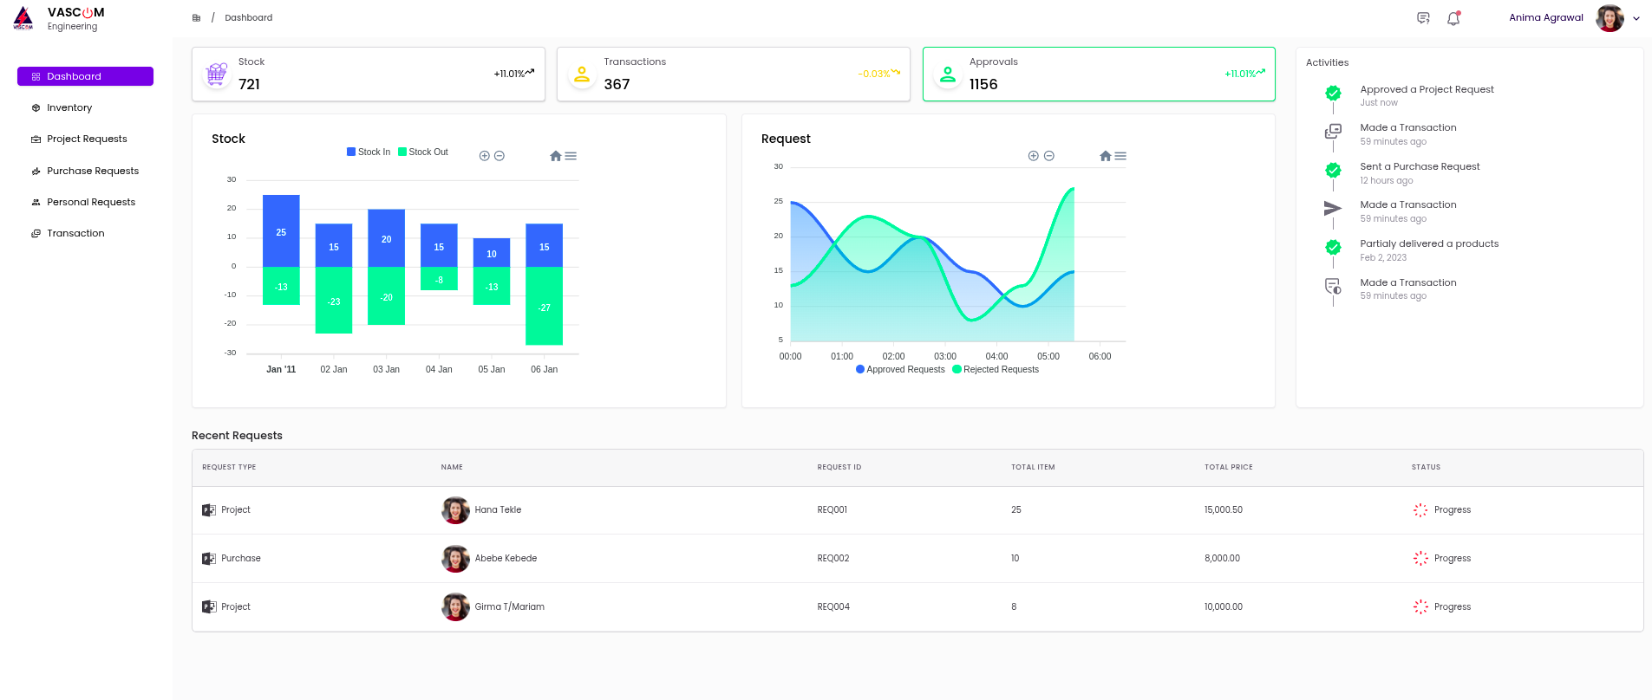Zoom out on the Stock chart
Image resolution: width=1652 pixels, height=700 pixels.
(x=500, y=156)
